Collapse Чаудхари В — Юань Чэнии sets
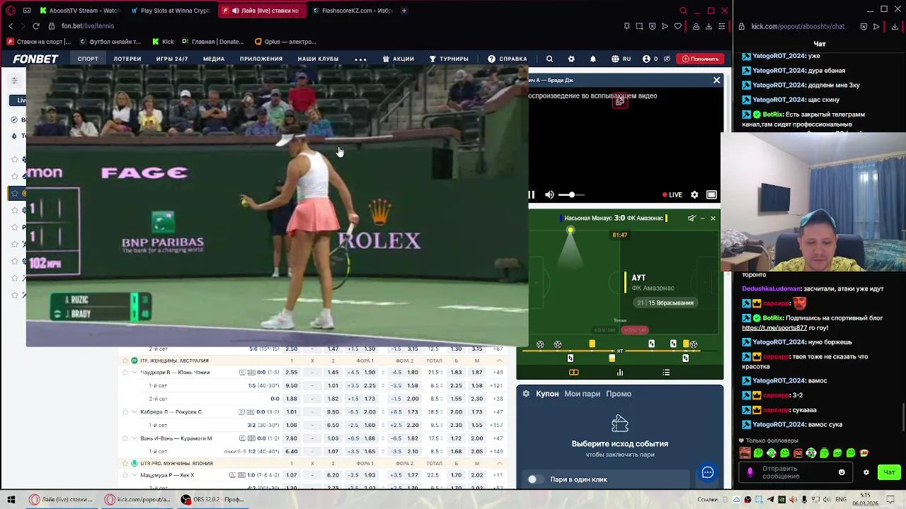906x509 pixels. (134, 373)
